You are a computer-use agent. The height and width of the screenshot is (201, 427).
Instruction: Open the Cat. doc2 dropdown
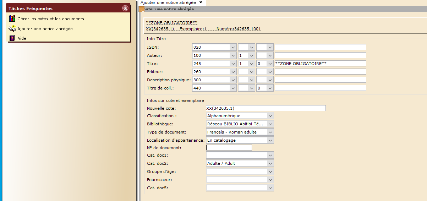pos(270,163)
